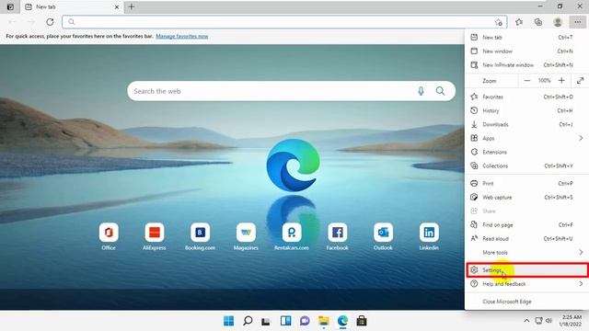The height and width of the screenshot is (331, 589).
Task: Click the Settings and more ellipsis button
Action: 577,22
